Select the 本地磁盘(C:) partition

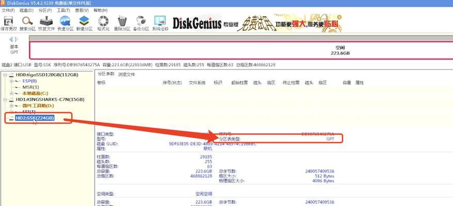click(x=35, y=93)
